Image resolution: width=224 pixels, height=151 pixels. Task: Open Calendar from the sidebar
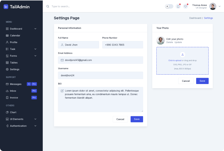[15, 36]
